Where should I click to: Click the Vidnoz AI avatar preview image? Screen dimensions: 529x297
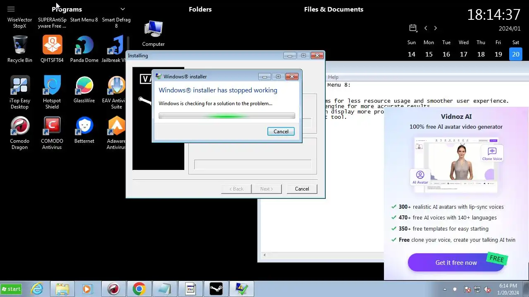pyautogui.click(x=457, y=165)
